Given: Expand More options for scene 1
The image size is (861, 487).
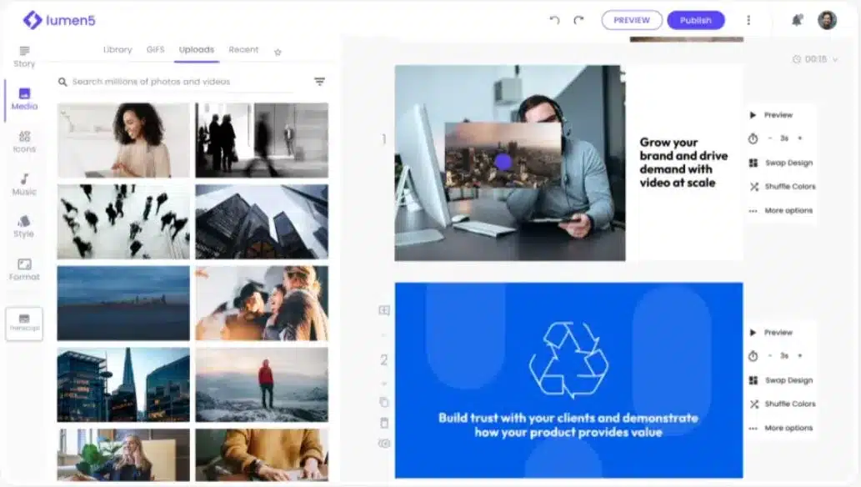Looking at the screenshot, I should (x=781, y=210).
